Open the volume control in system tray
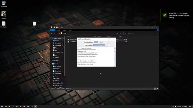The width and height of the screenshot is (193, 108). pyautogui.click(x=180, y=106)
